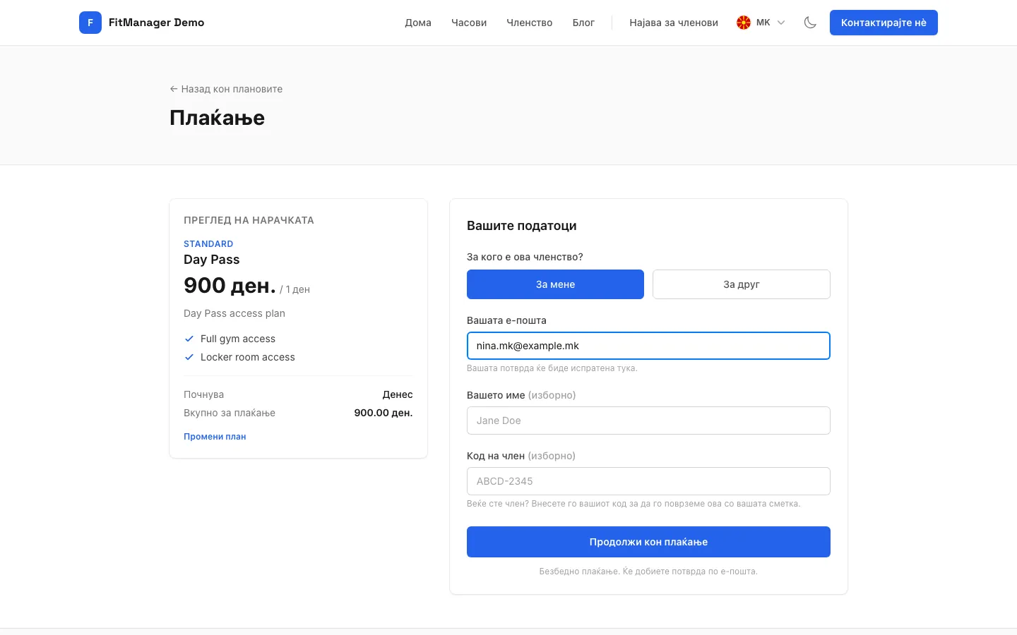Focus the Код на член field
Image resolution: width=1017 pixels, height=635 pixels.
[648, 481]
